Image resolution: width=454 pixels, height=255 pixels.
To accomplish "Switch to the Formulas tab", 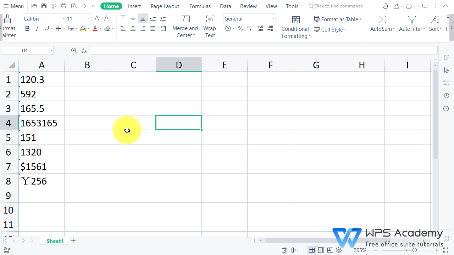I will click(x=200, y=6).
